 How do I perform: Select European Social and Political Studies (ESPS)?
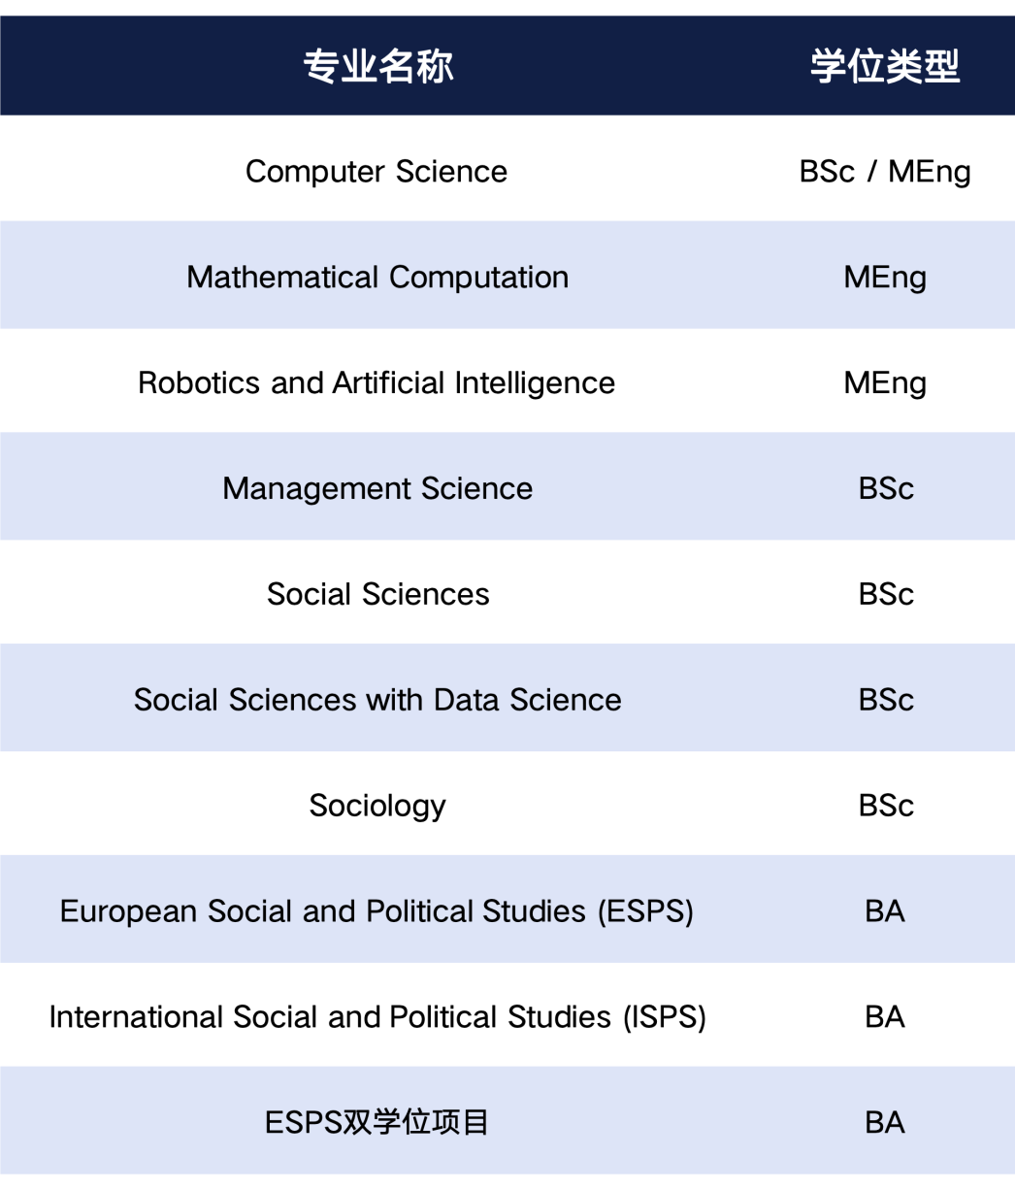pos(377,912)
